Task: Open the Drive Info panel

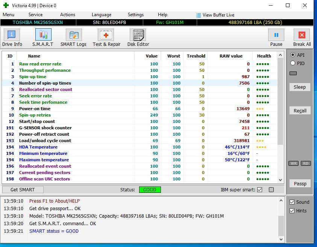Action: 12,38
